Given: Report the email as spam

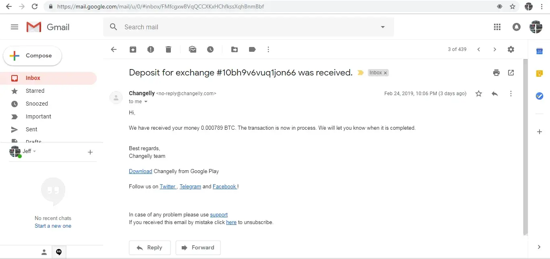Looking at the screenshot, I should (x=151, y=49).
